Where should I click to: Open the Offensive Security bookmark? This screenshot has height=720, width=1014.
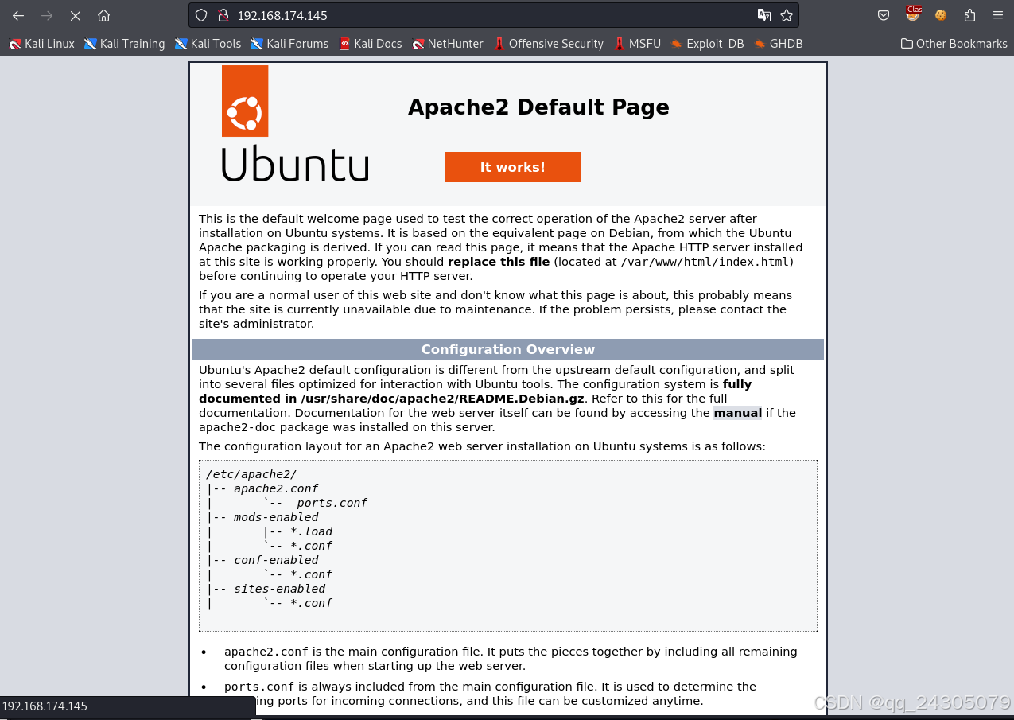coord(549,44)
